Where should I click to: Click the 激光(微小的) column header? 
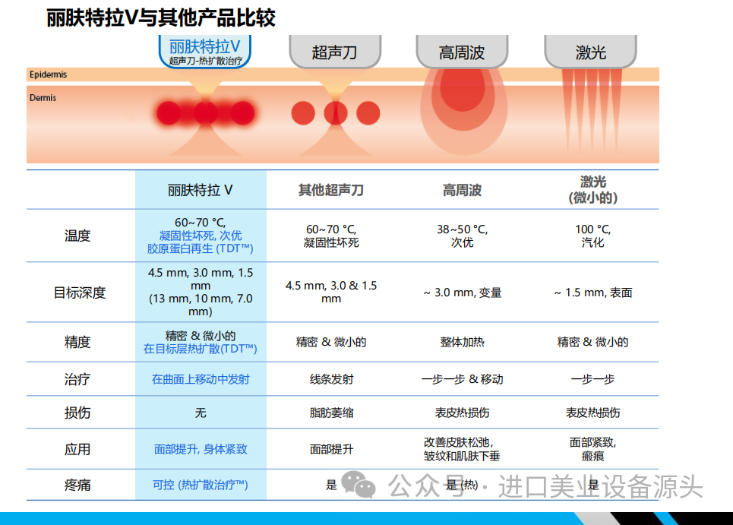click(592, 190)
